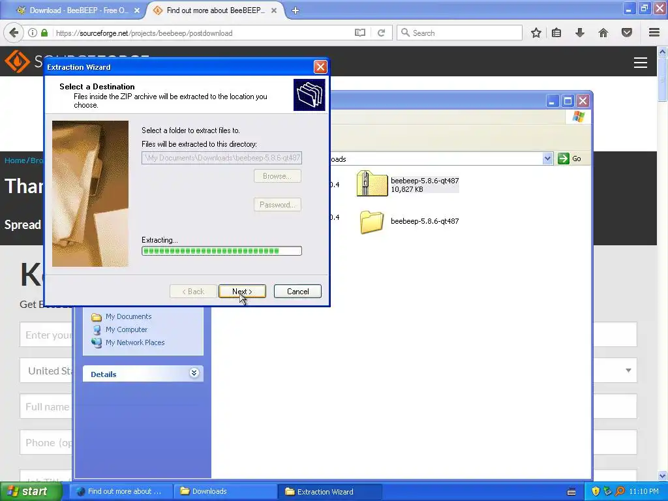
Task: Click the security shield tray icon
Action: (x=596, y=492)
